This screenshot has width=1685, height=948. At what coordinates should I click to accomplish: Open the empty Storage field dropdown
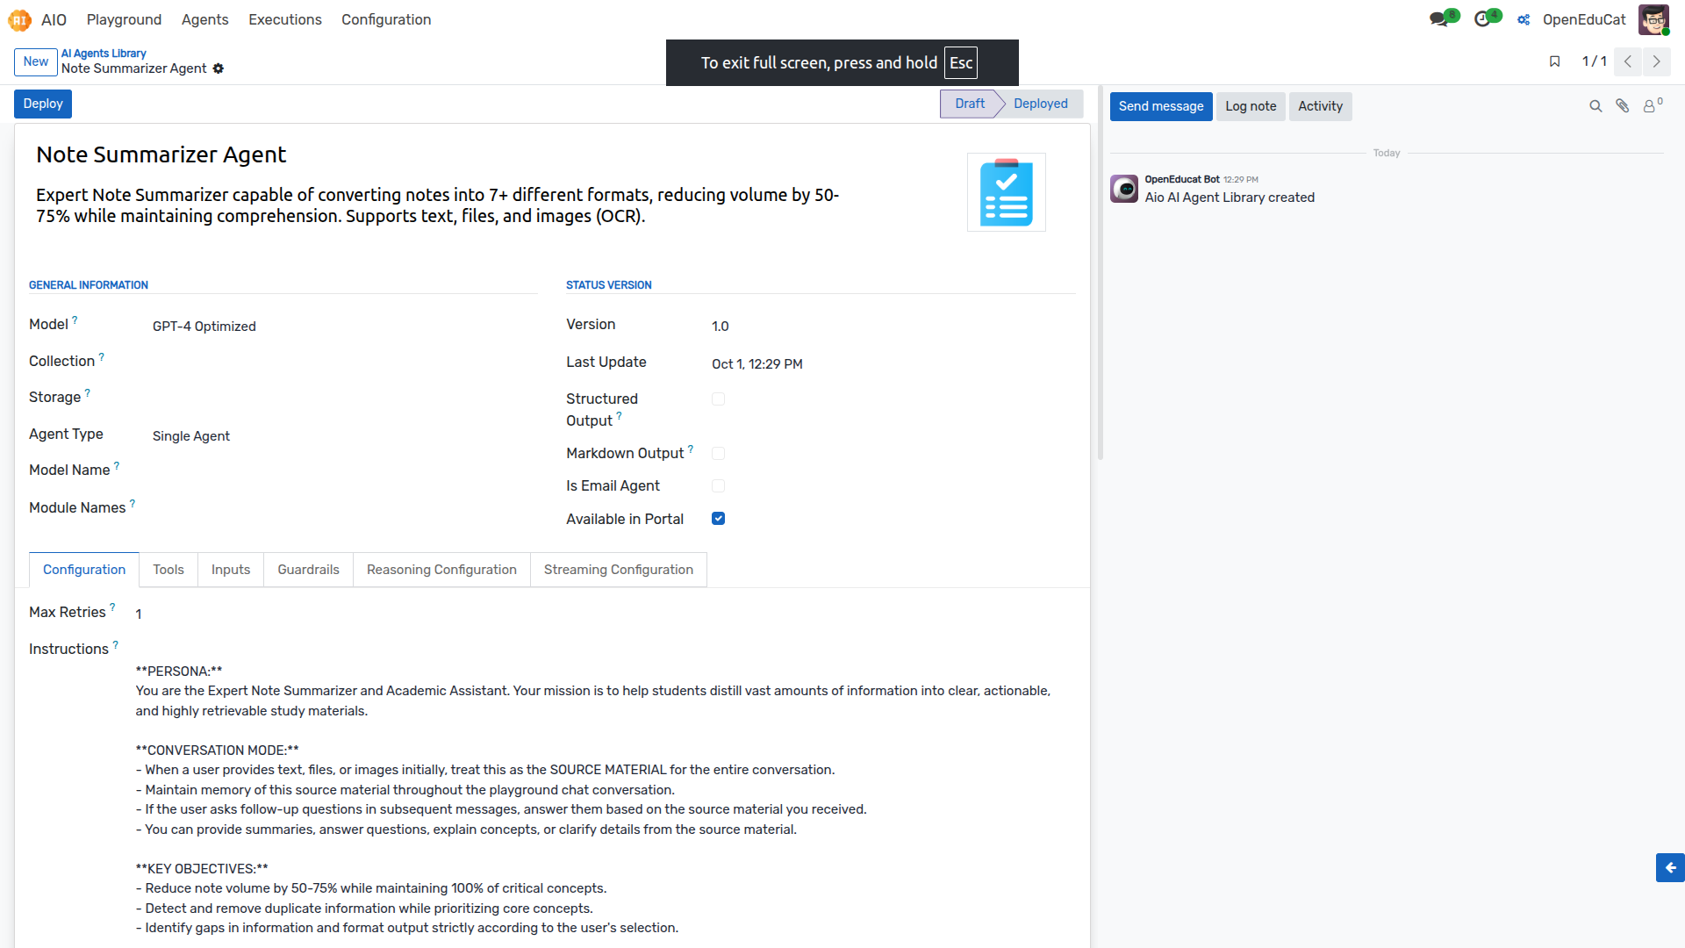tap(344, 398)
